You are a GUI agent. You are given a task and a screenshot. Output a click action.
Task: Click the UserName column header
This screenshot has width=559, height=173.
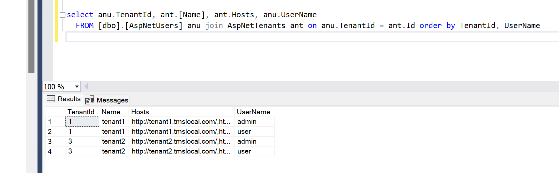253,112
